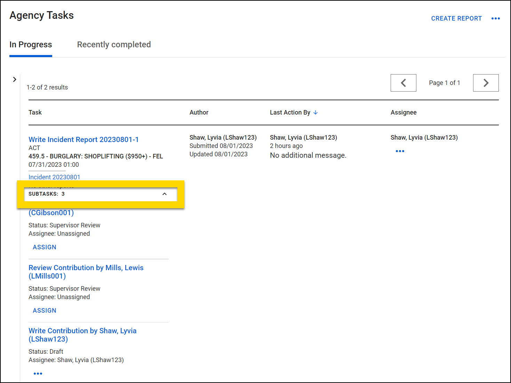The height and width of the screenshot is (383, 511).
Task: Switch to the Recently completed tab
Action: (114, 45)
